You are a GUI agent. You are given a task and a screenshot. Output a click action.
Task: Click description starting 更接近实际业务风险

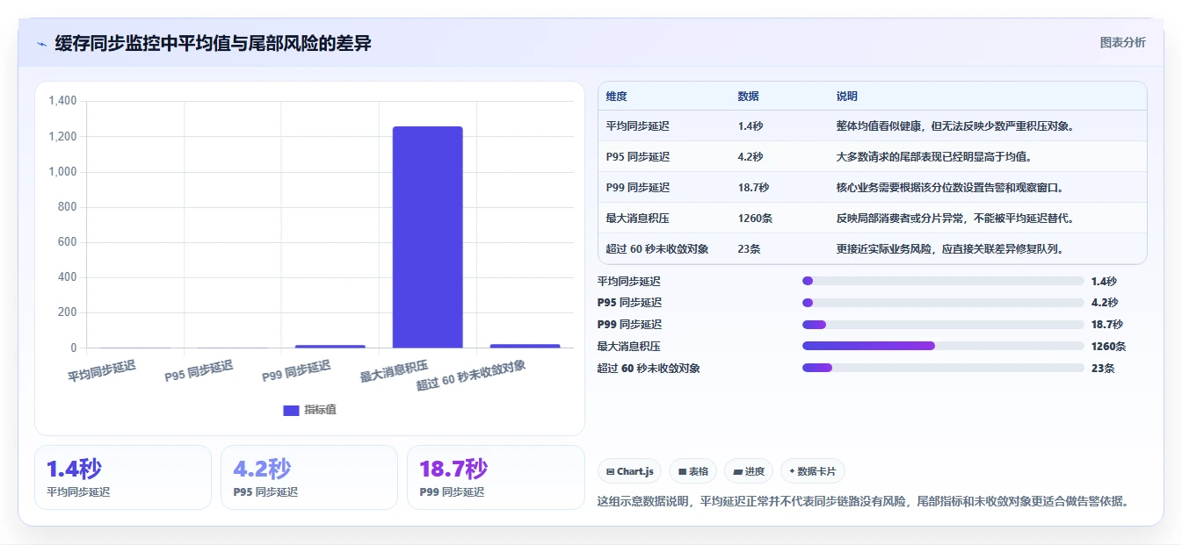pyautogui.click(x=951, y=249)
